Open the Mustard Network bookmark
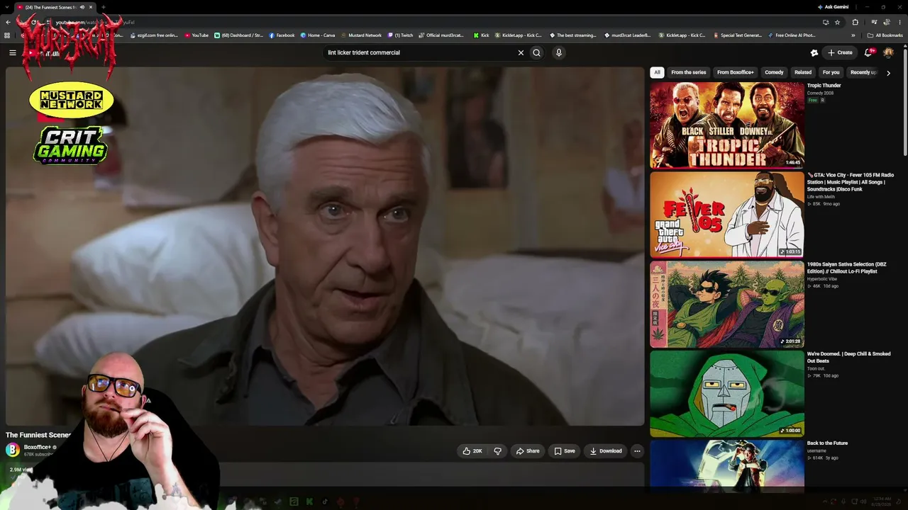The height and width of the screenshot is (510, 908). click(x=361, y=35)
